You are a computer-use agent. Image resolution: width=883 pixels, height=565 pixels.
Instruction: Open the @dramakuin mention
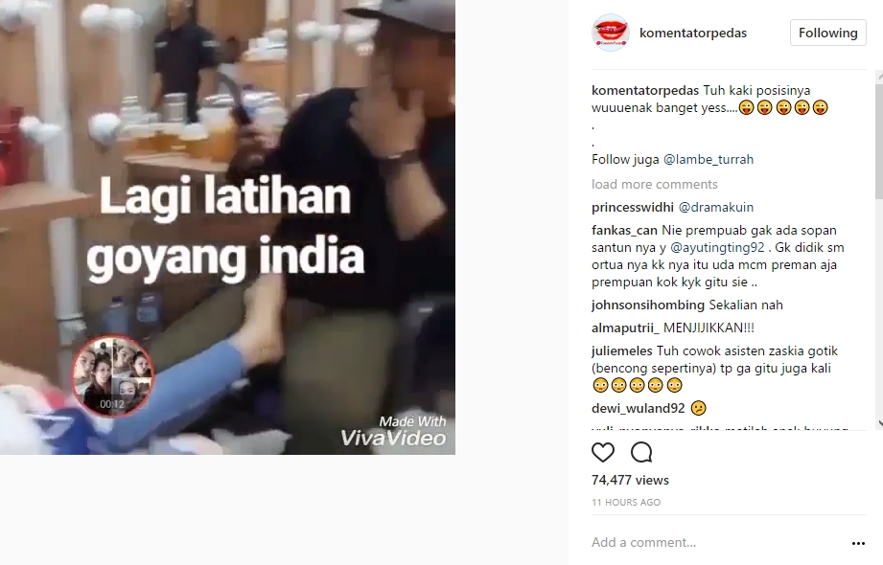click(716, 207)
